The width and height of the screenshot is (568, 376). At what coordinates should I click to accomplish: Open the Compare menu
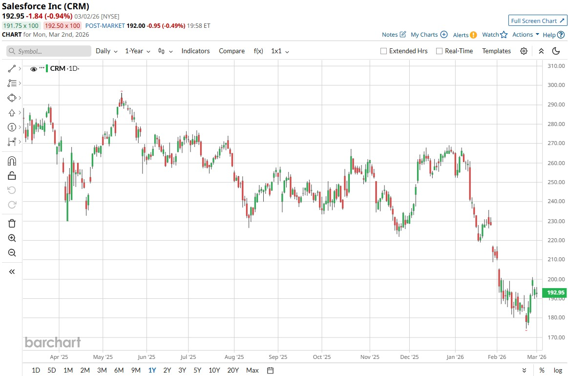pos(232,51)
